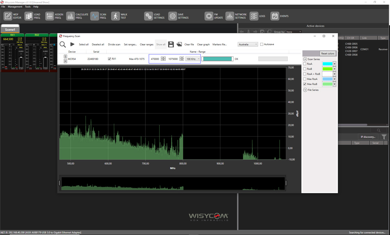Click the cyan RssA color swatch
The height and width of the screenshot is (235, 390).
coord(327,64)
